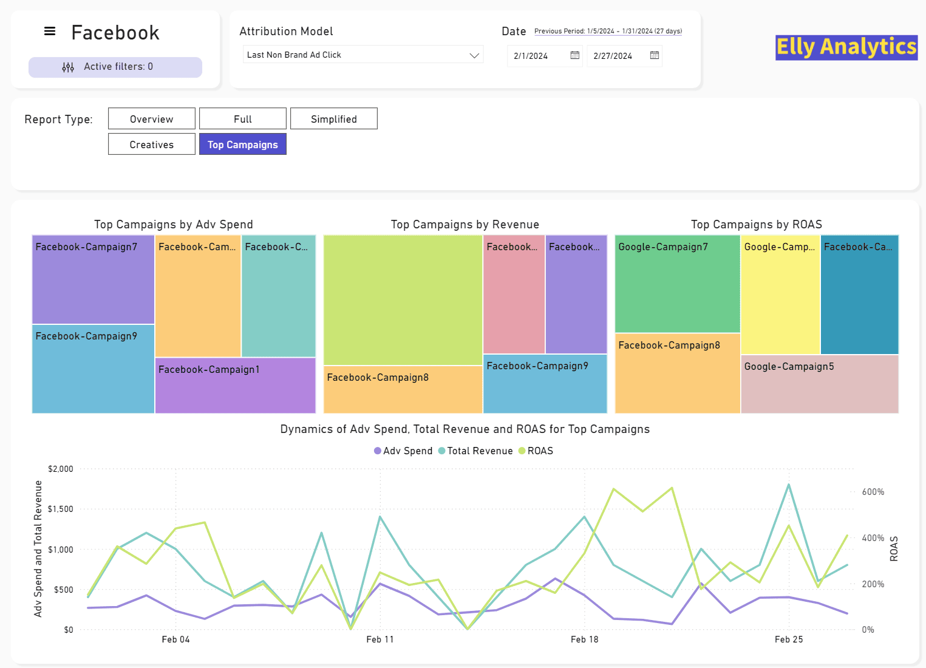The width and height of the screenshot is (926, 668).
Task: Click the Previous Period link
Action: click(x=608, y=31)
